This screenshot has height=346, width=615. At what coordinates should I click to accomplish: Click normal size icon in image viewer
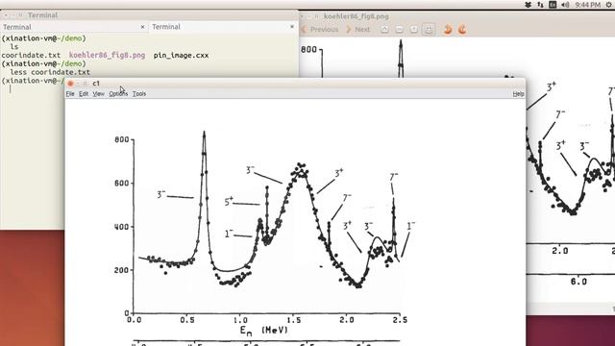[x=414, y=30]
